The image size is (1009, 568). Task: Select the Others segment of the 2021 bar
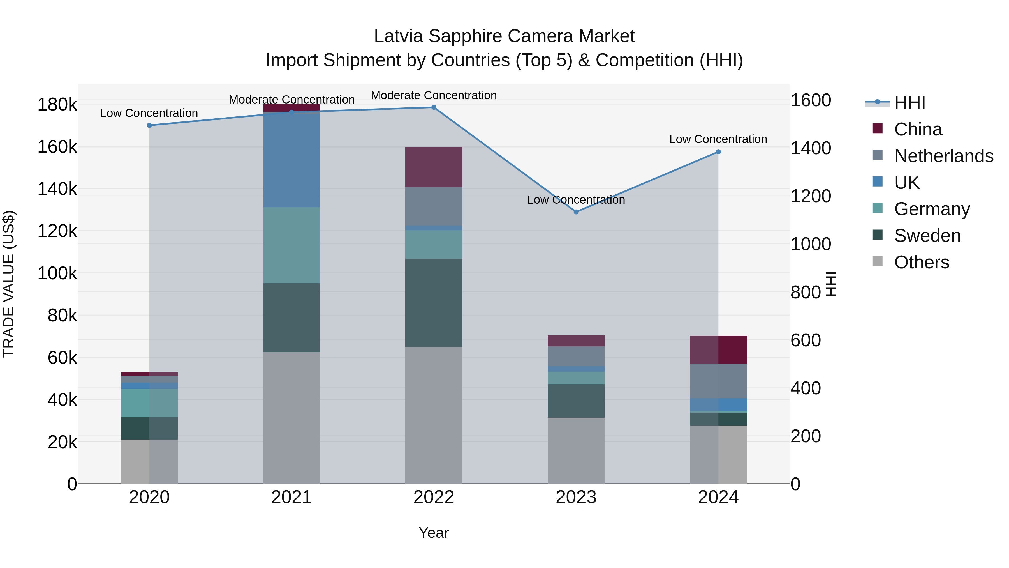(x=291, y=418)
